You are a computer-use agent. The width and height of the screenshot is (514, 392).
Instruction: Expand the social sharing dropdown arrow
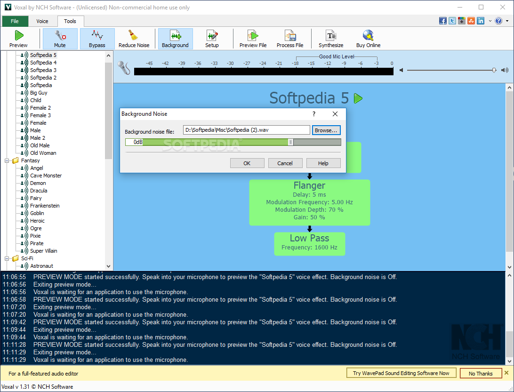pos(490,21)
